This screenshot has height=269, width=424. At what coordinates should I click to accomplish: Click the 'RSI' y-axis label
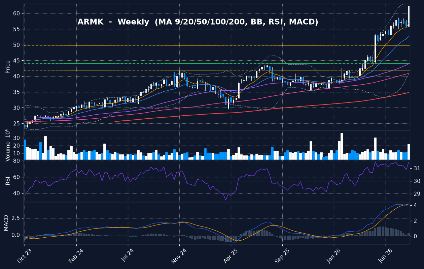click(7, 181)
